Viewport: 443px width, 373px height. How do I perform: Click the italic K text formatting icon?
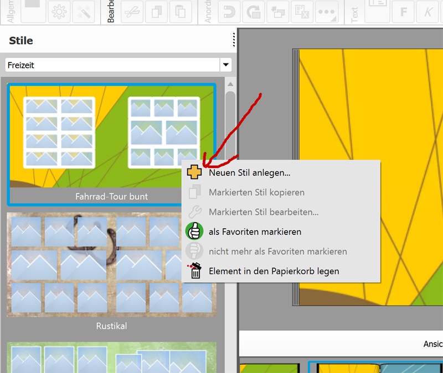point(428,12)
